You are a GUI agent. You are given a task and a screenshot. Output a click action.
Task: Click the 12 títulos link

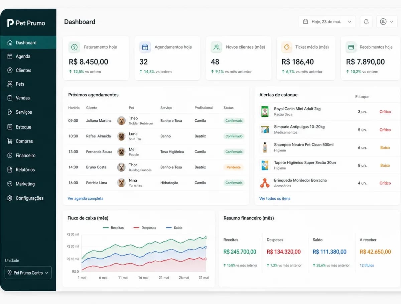[x=367, y=265]
